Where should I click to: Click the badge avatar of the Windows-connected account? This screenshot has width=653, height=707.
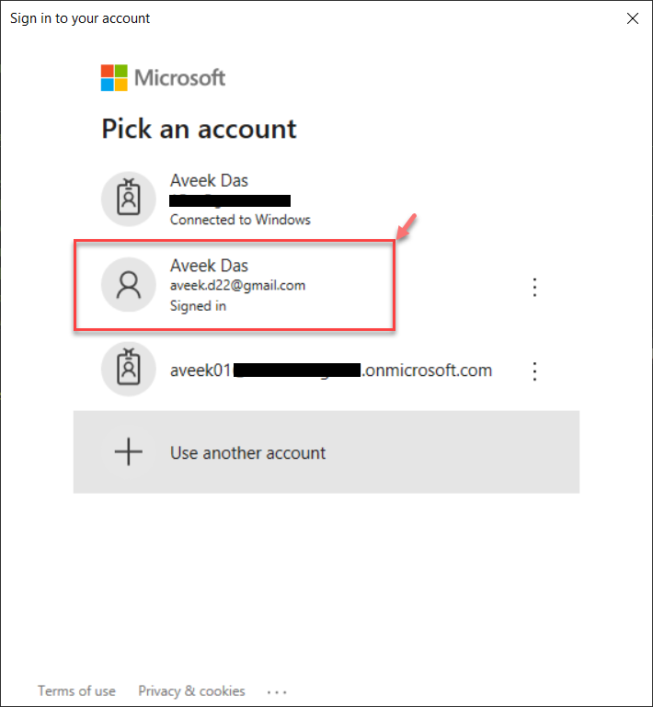(x=128, y=198)
